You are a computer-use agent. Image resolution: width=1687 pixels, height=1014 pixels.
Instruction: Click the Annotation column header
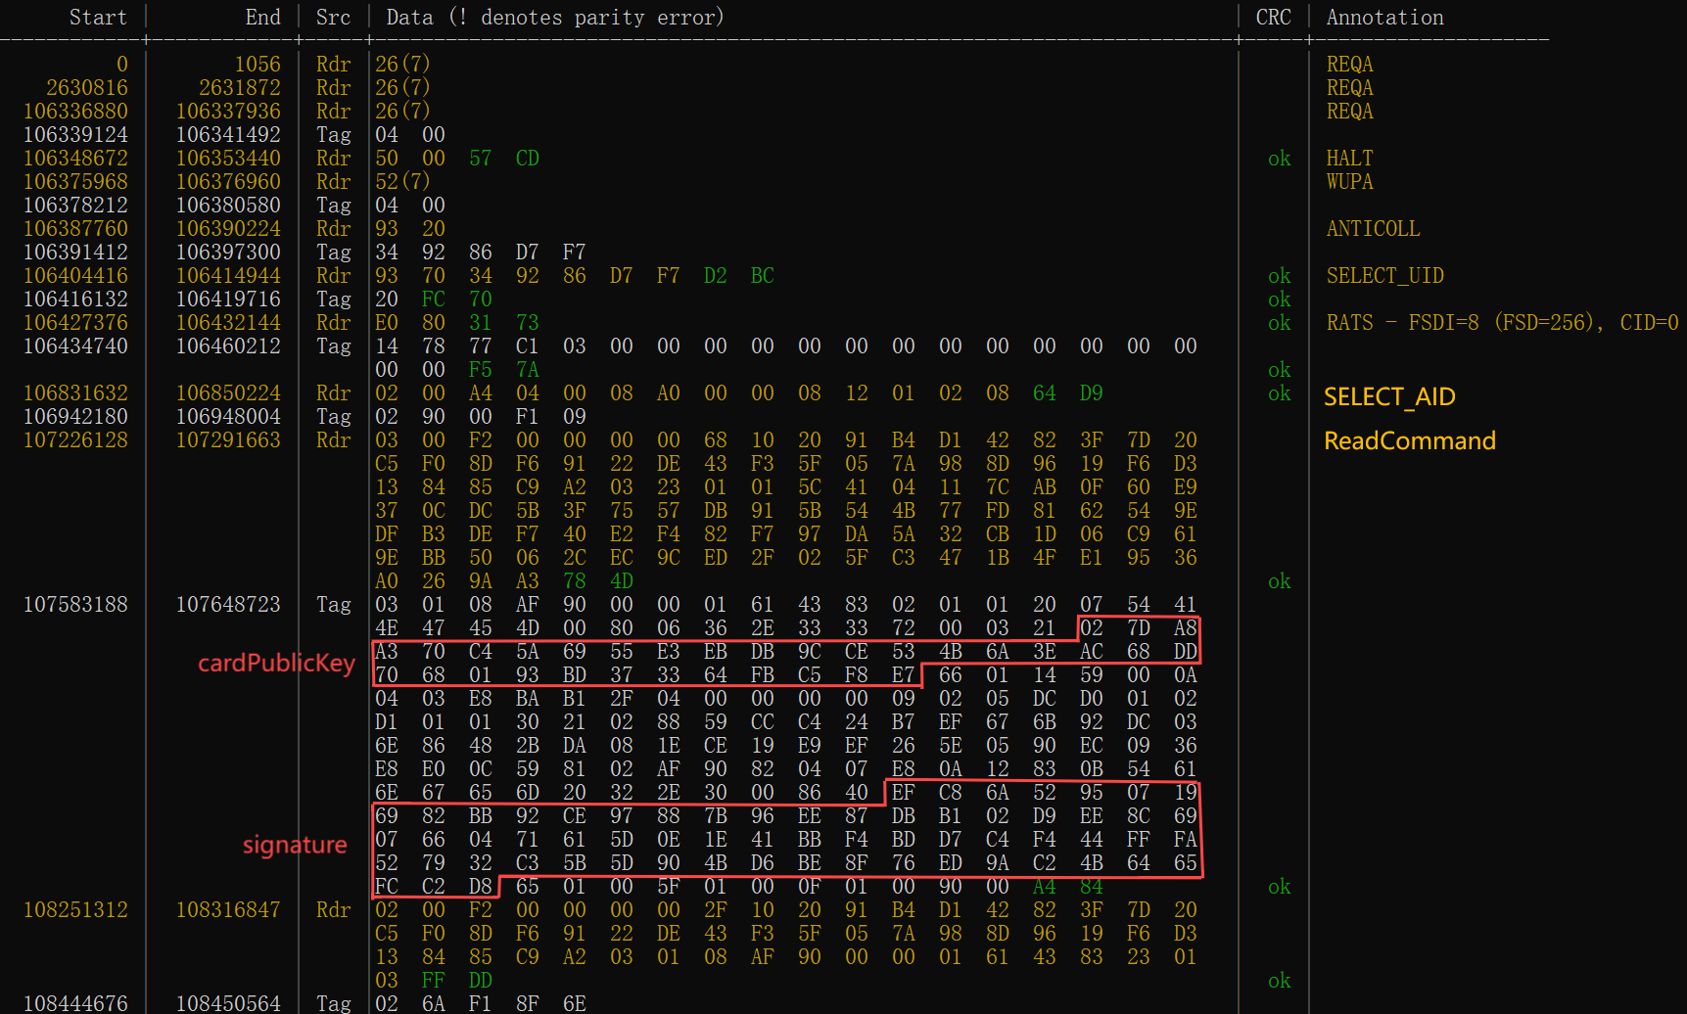(x=1384, y=18)
